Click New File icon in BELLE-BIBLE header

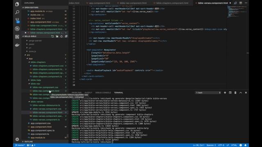click(52, 36)
